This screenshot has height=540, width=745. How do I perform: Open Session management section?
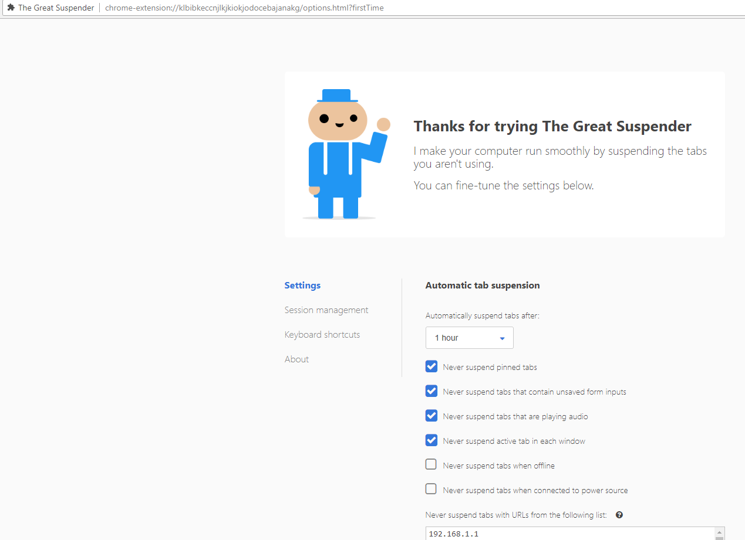click(326, 310)
